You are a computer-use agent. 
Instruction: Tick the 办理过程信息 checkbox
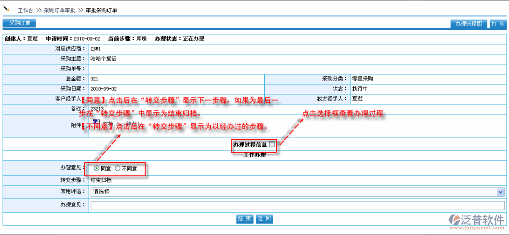point(272,144)
